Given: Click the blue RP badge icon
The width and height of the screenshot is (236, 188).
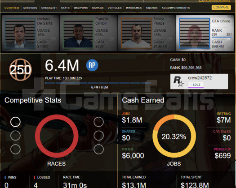Looking at the screenshot, I should pos(92,65).
